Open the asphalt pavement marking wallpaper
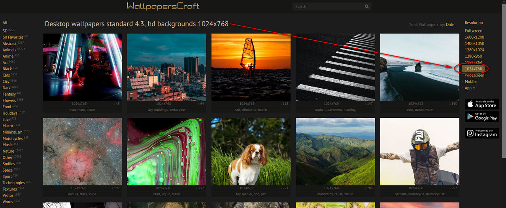Viewport: 506px width, 208px height. (335, 67)
